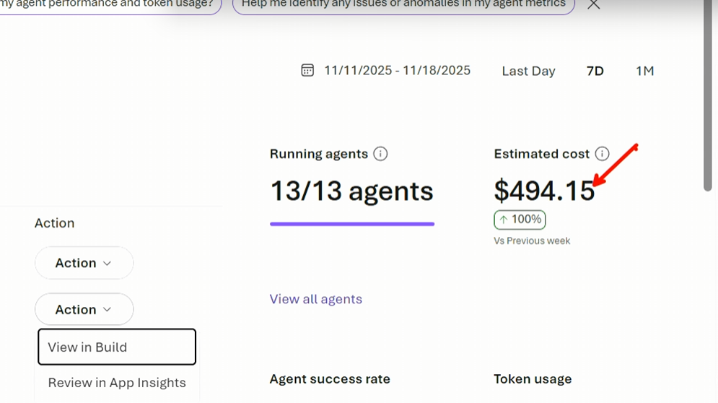The height and width of the screenshot is (403, 718).
Task: Dismiss the suggestion prompts with the X icon
Action: [593, 4]
